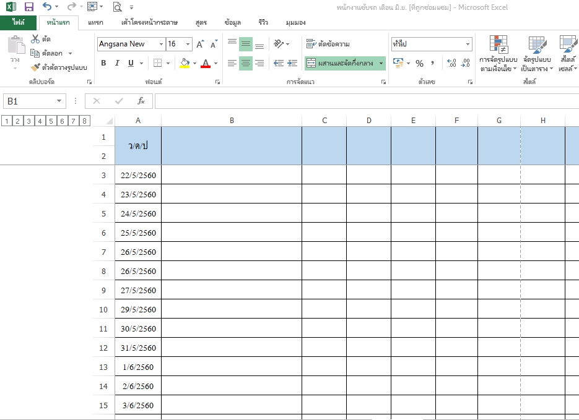Apply percent style format
The width and height of the screenshot is (579, 420).
point(419,64)
